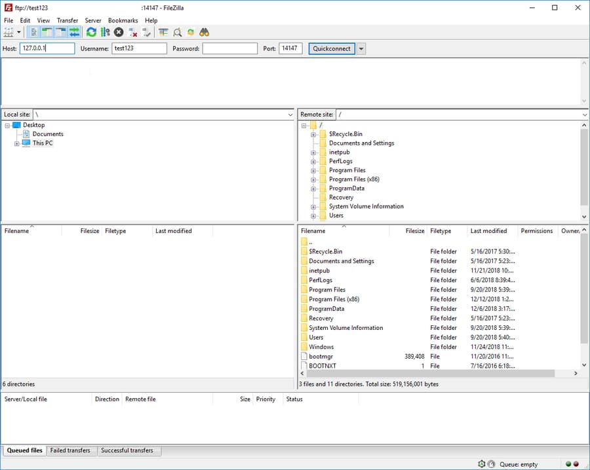
Task: Open the Transfer menu
Action: pos(68,20)
